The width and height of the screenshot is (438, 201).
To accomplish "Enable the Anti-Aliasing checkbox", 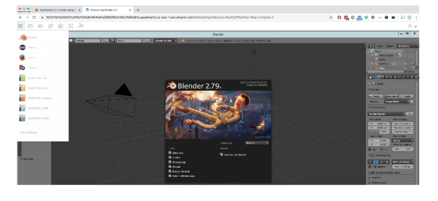I will [373, 155].
